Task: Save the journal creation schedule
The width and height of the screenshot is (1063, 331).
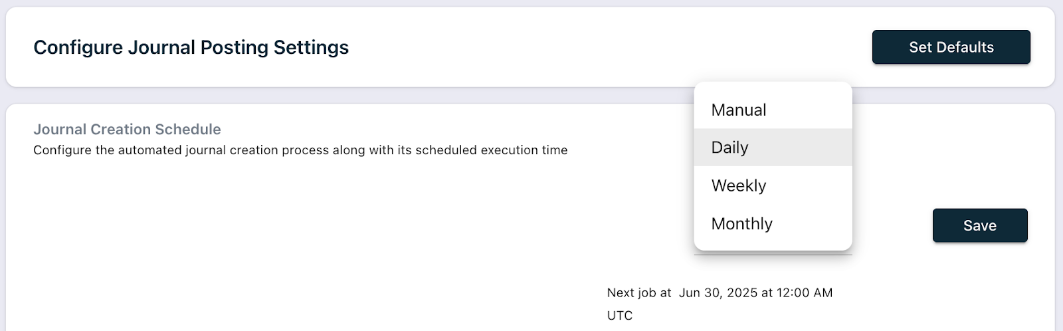Action: click(979, 225)
